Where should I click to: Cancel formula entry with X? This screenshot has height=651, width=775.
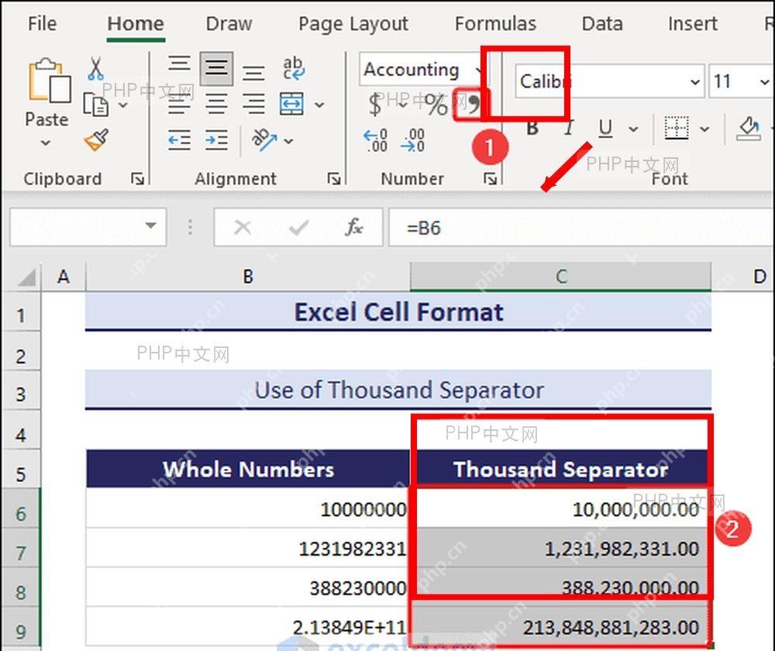pyautogui.click(x=242, y=227)
